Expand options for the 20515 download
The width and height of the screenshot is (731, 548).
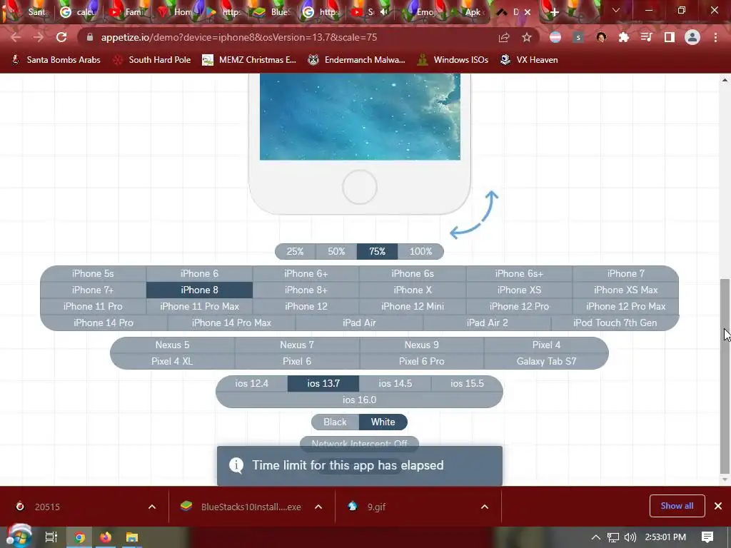[152, 507]
